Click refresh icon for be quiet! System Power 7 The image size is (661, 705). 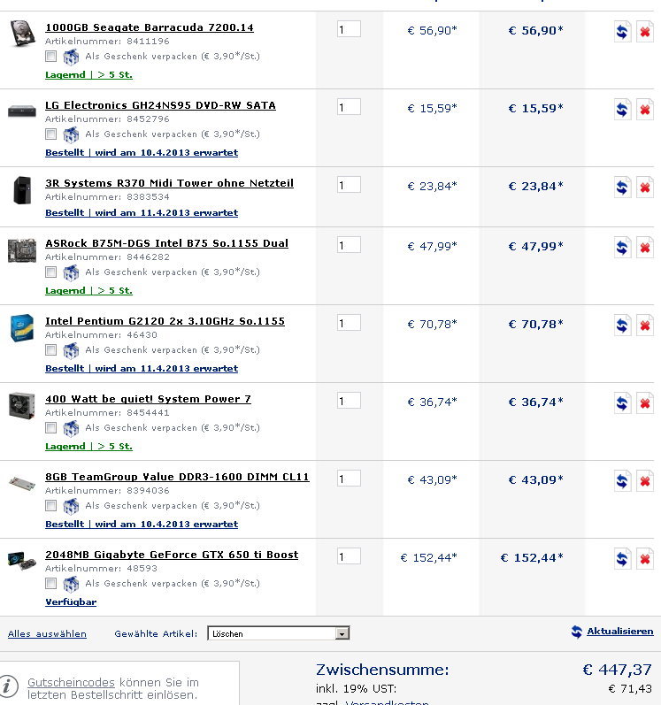click(x=622, y=403)
